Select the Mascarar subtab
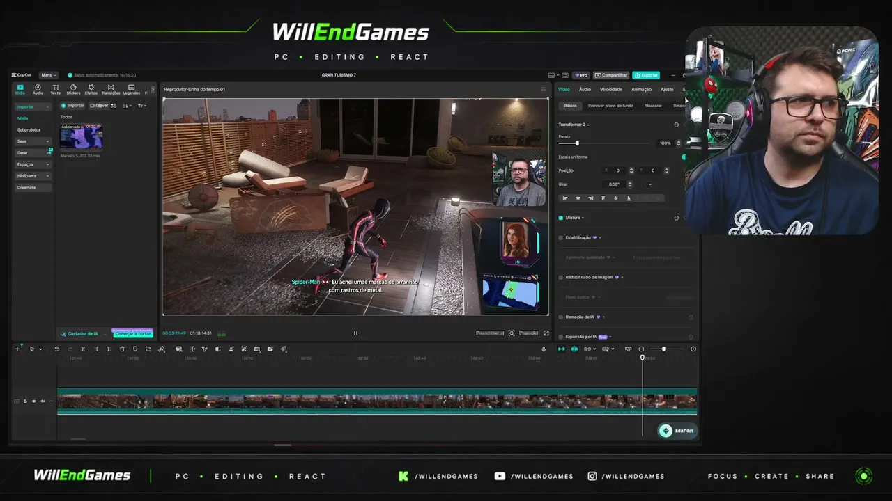This screenshot has width=892, height=501. pos(654,106)
